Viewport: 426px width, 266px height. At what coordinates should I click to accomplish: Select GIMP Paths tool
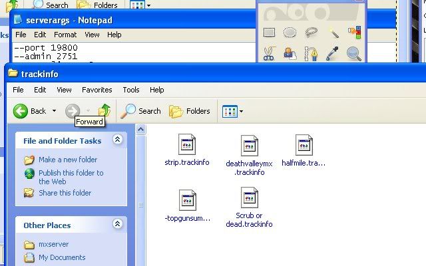point(311,53)
